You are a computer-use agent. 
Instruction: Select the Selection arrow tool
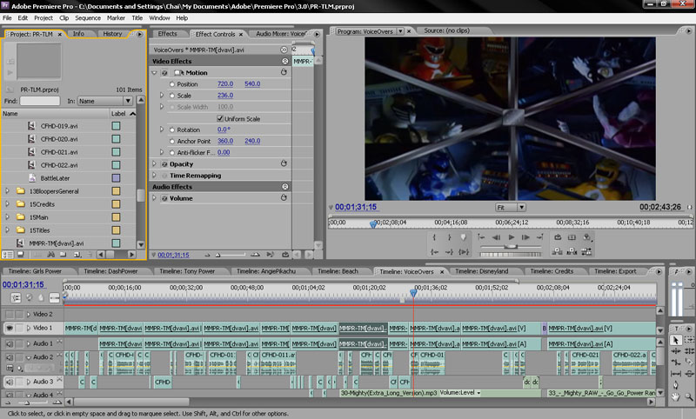[x=676, y=340]
